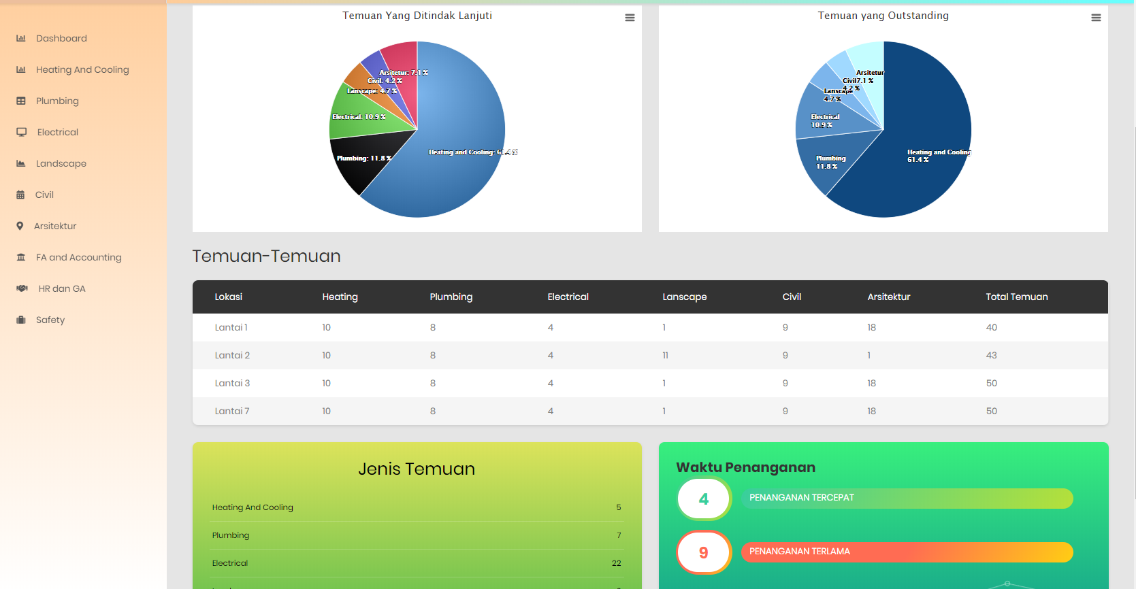1136x589 pixels.
Task: Click the Arsitektur map pin icon
Action: (20, 226)
